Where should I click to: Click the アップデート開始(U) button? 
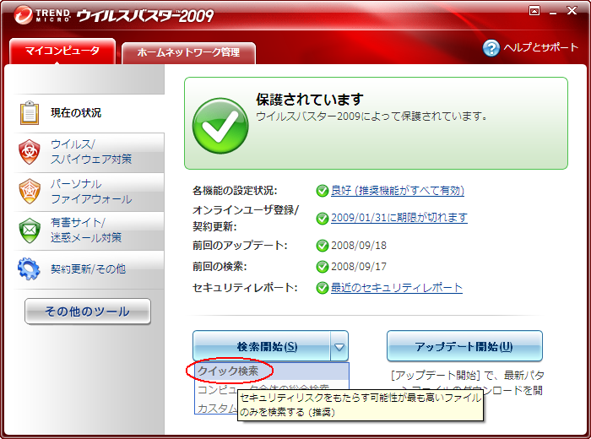coord(464,346)
